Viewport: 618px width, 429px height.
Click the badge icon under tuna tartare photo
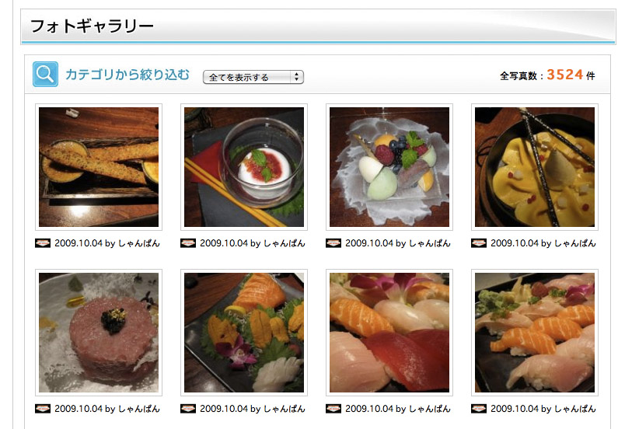[43, 409]
